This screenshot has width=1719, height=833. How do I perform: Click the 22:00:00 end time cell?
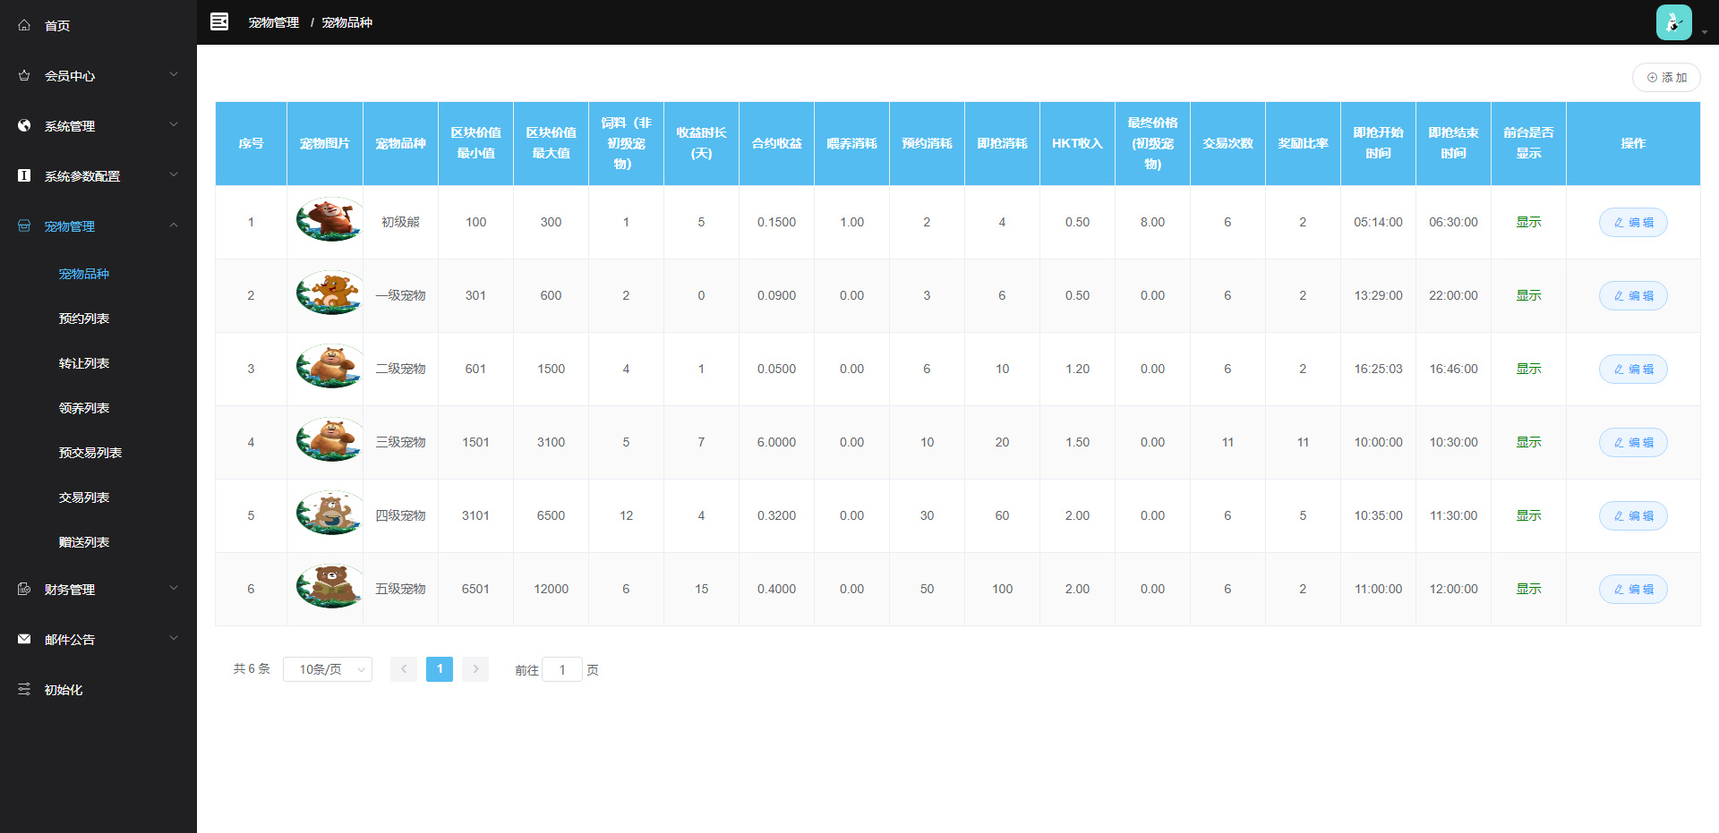pos(1453,295)
